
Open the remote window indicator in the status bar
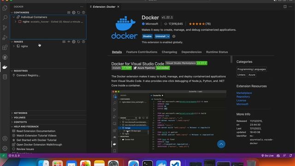pyautogui.click(x=3, y=156)
